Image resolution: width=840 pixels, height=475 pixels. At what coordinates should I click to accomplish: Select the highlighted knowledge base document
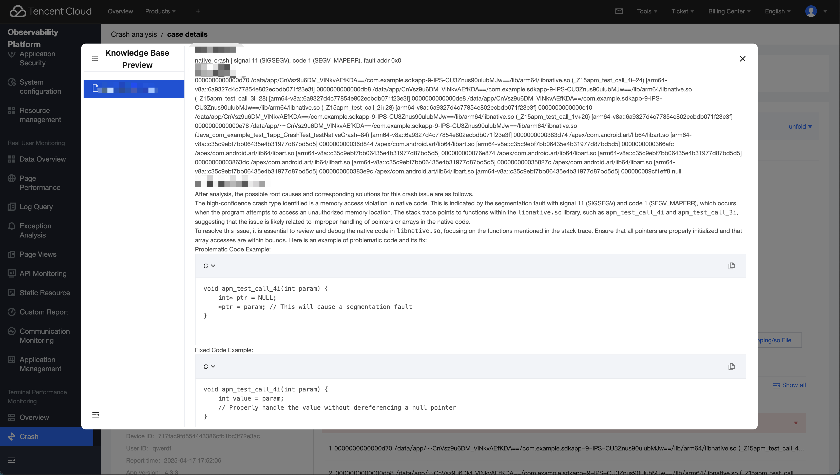pyautogui.click(x=134, y=89)
